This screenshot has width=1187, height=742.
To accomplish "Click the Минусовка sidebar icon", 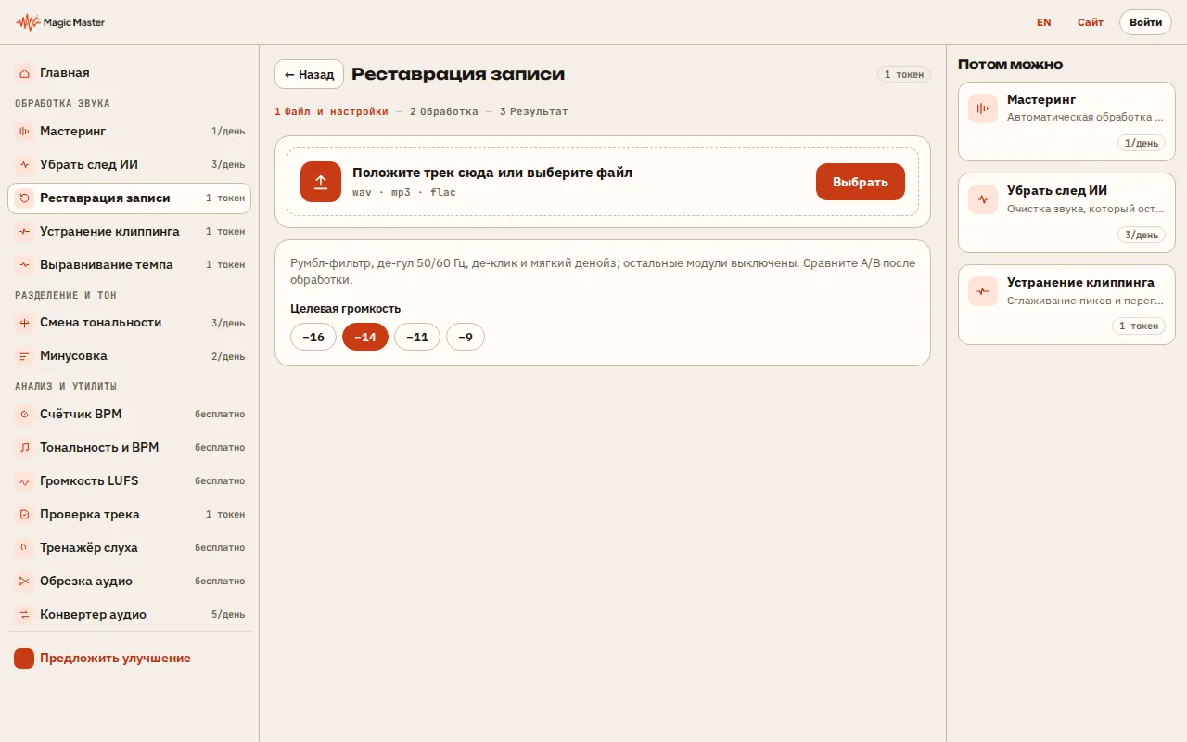I will 24,356.
